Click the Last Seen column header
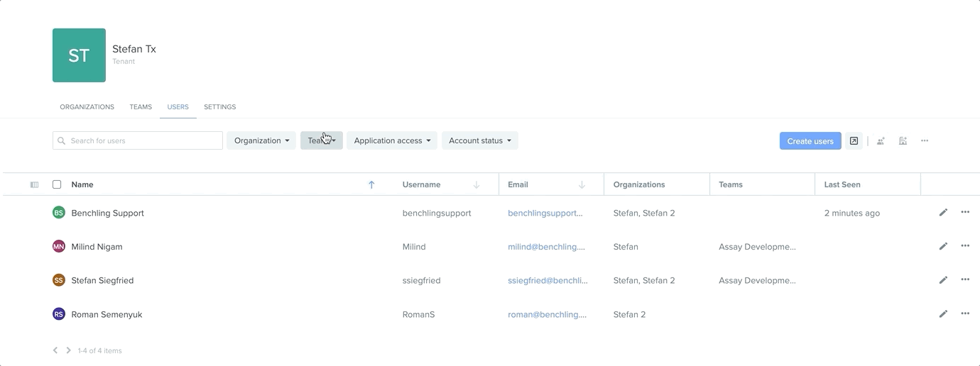Screen dimensions: 980x366 [x=842, y=184]
